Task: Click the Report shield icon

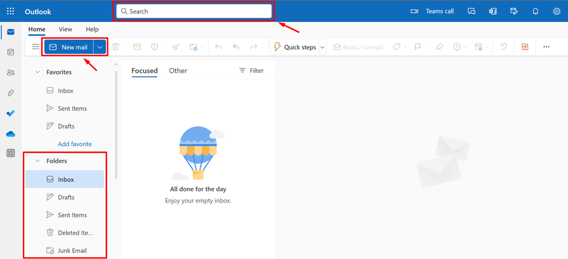Action: pos(155,47)
